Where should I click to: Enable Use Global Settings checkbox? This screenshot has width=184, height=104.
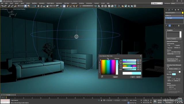(171, 52)
